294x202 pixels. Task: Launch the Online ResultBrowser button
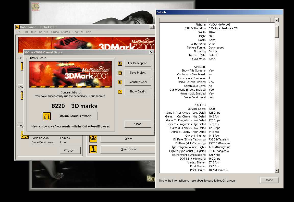pyautogui.click(x=75, y=116)
